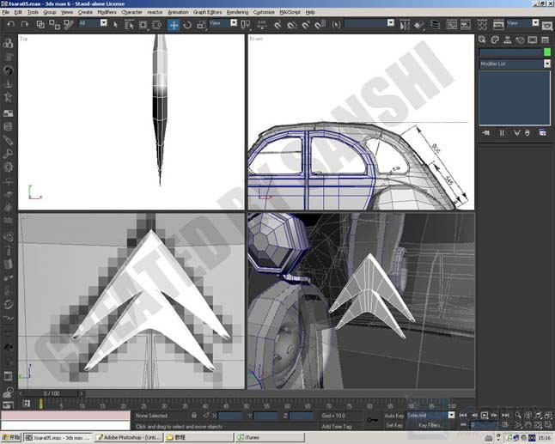Open the Layer Manager icon
This screenshot has width=555, height=444.
pos(435,25)
